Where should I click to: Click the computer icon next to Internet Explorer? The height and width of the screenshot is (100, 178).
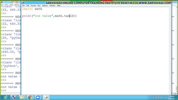[14, 97]
